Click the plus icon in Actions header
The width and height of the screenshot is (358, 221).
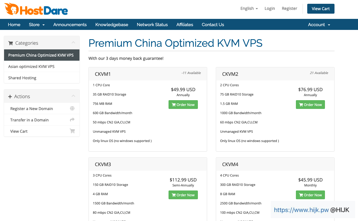(10, 97)
